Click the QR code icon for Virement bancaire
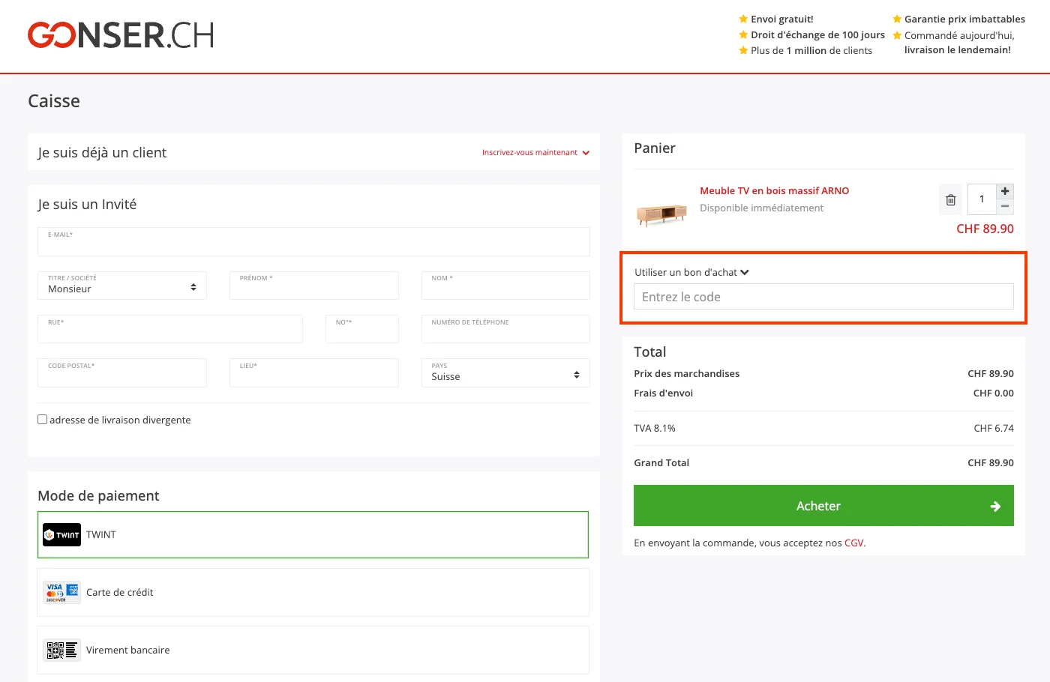 click(x=61, y=650)
